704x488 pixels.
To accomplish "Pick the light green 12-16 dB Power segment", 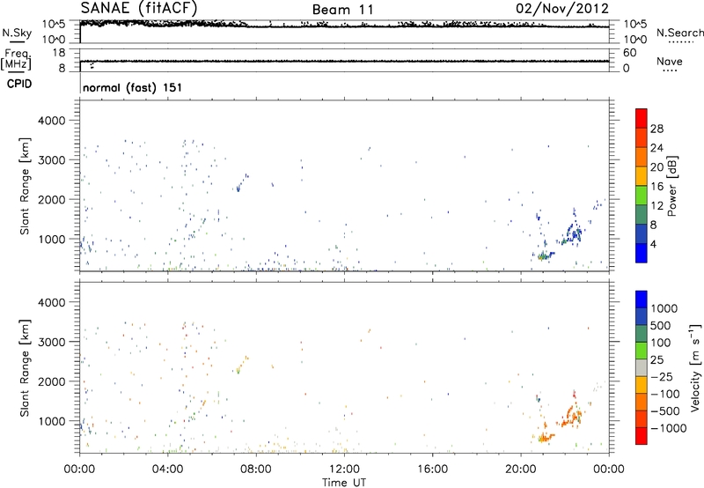I will (642, 195).
